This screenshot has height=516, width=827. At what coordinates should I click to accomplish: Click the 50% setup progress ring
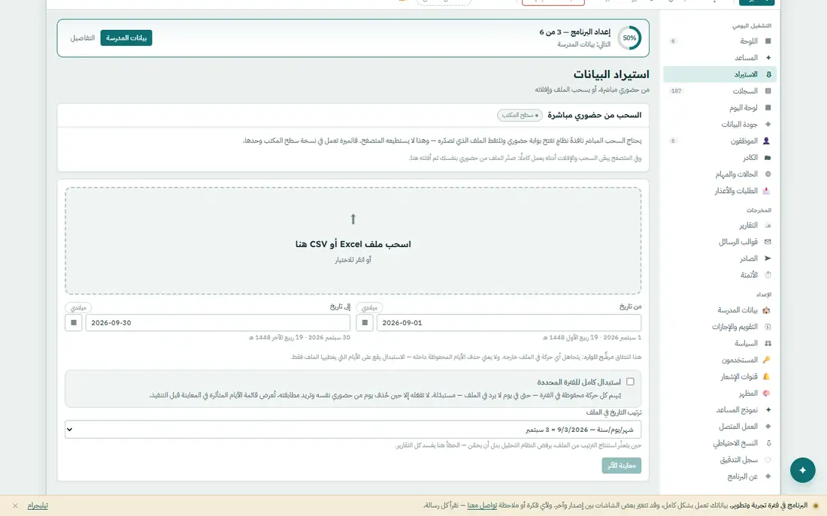click(x=629, y=38)
